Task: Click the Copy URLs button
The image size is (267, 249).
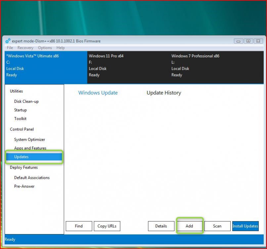Action: 107,226
